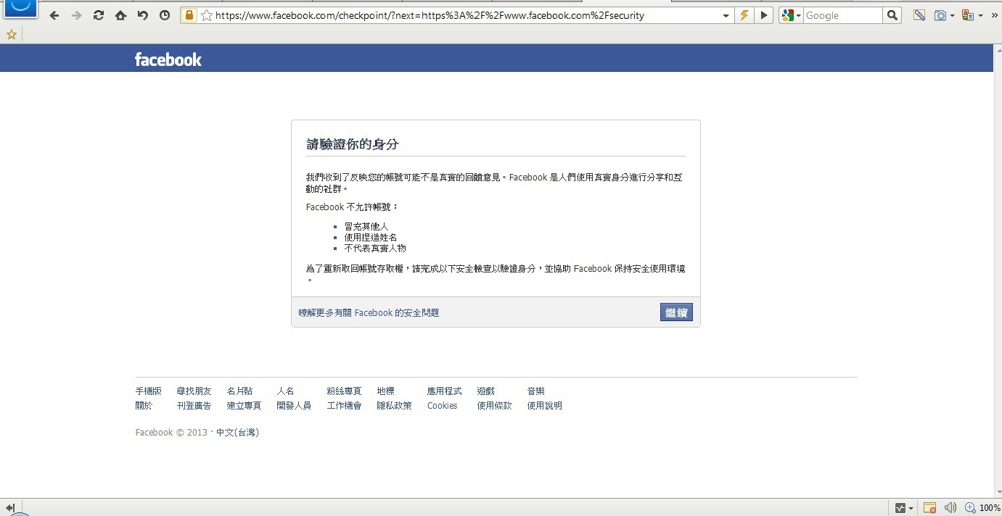Open the 尋找朋友 footer link
1002x516 pixels.
pyautogui.click(x=194, y=391)
